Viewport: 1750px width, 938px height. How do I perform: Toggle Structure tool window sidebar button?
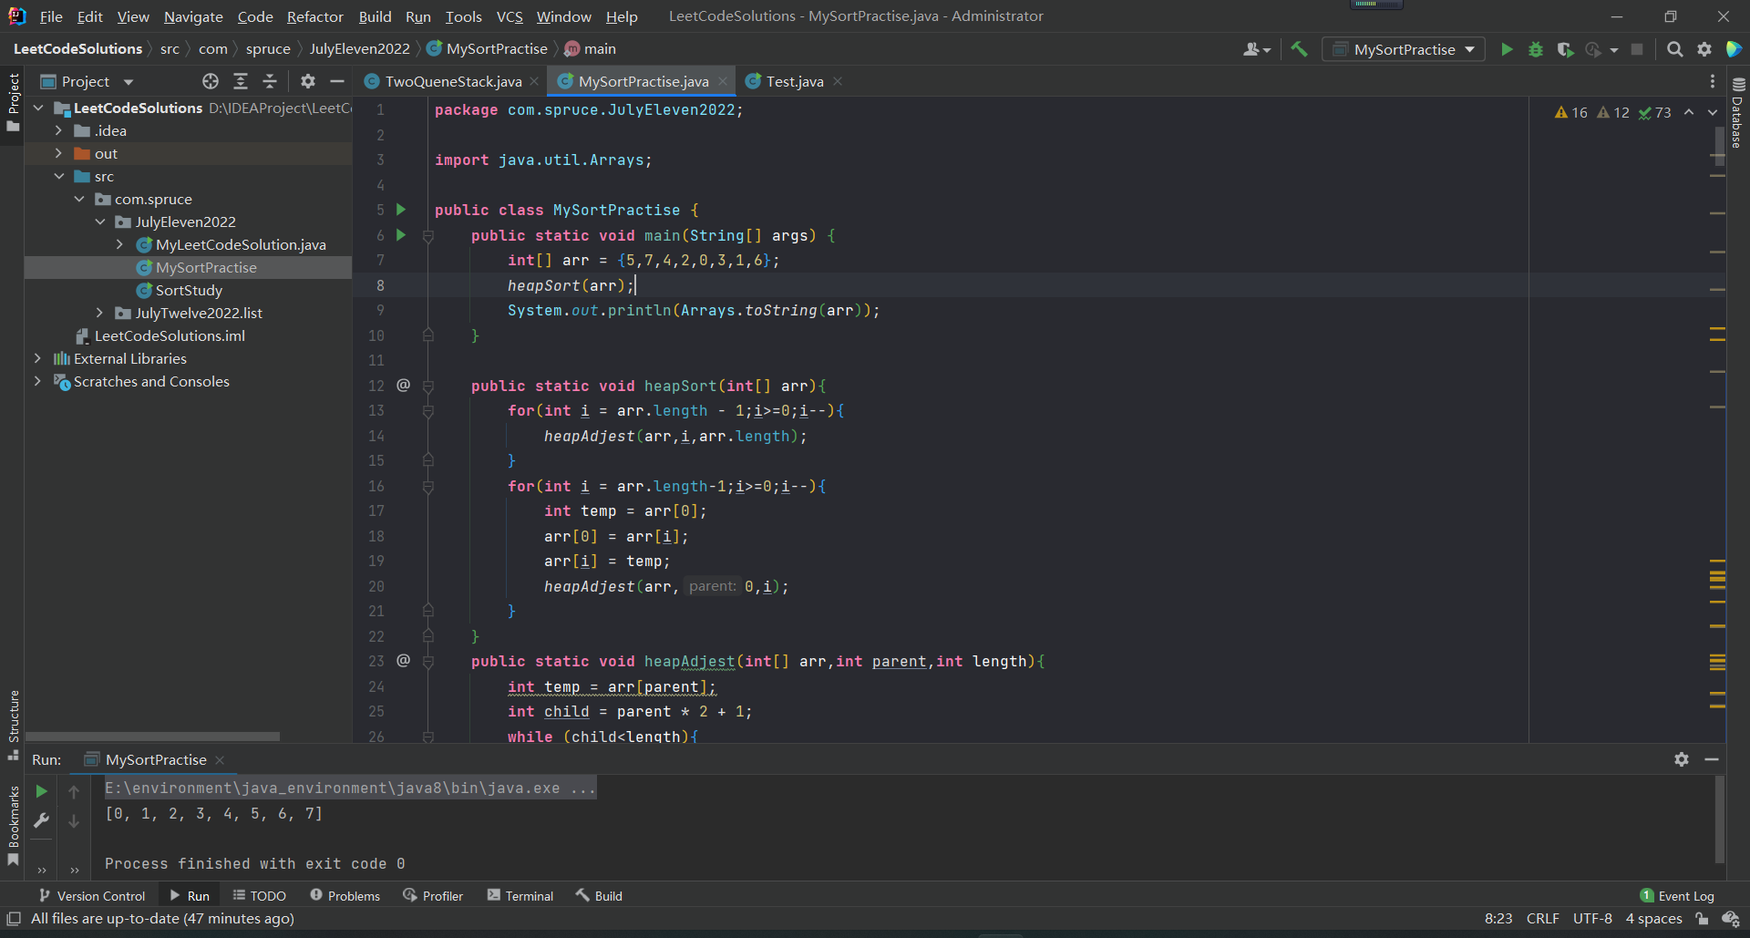(x=13, y=725)
